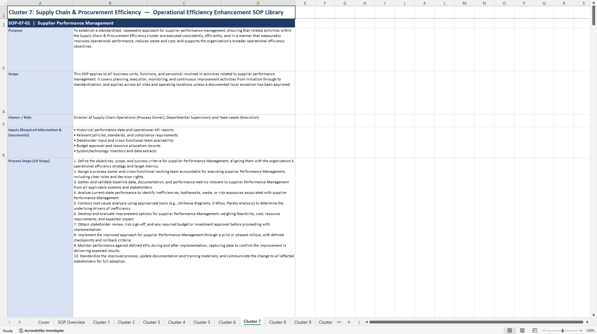Select the inputs bullet list cell

[184, 142]
